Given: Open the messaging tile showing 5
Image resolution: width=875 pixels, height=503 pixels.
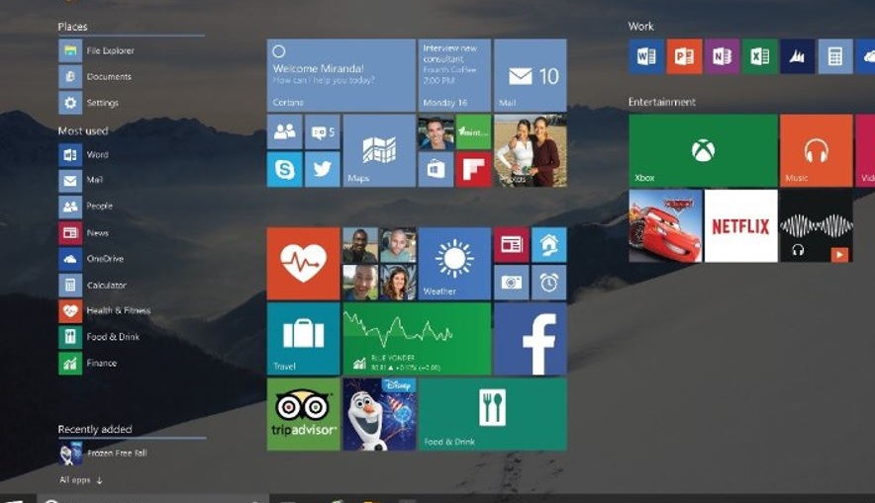Looking at the screenshot, I should pos(323,132).
